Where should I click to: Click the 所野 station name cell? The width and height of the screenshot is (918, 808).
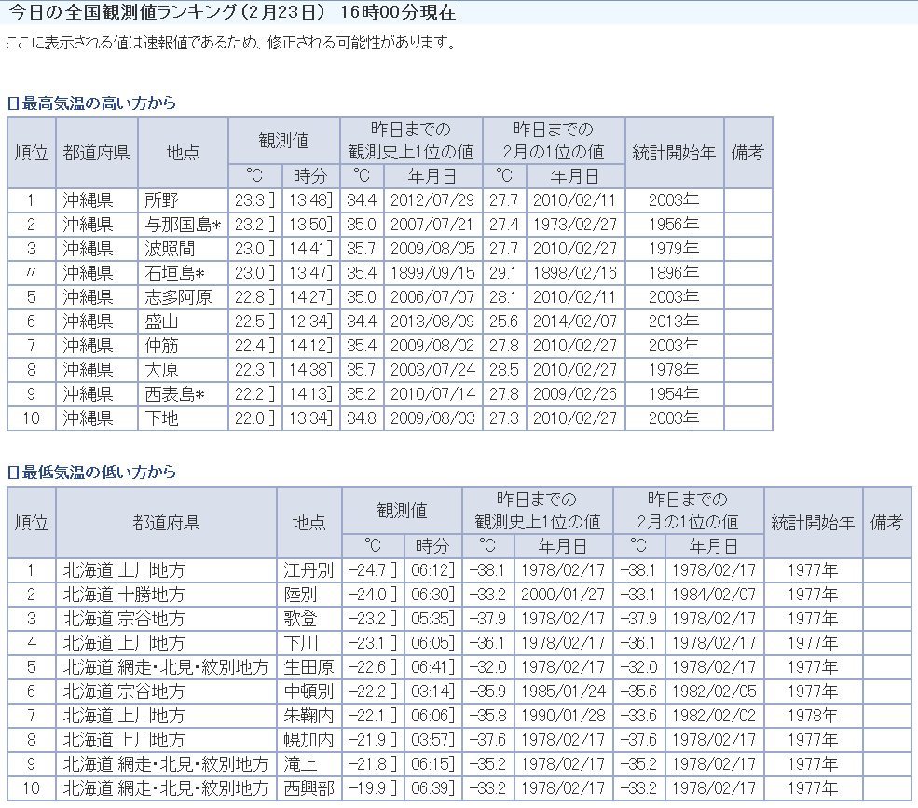point(162,200)
